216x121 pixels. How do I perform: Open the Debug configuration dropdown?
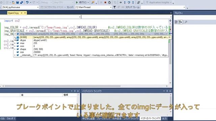pyautogui.click(x=51, y=2)
